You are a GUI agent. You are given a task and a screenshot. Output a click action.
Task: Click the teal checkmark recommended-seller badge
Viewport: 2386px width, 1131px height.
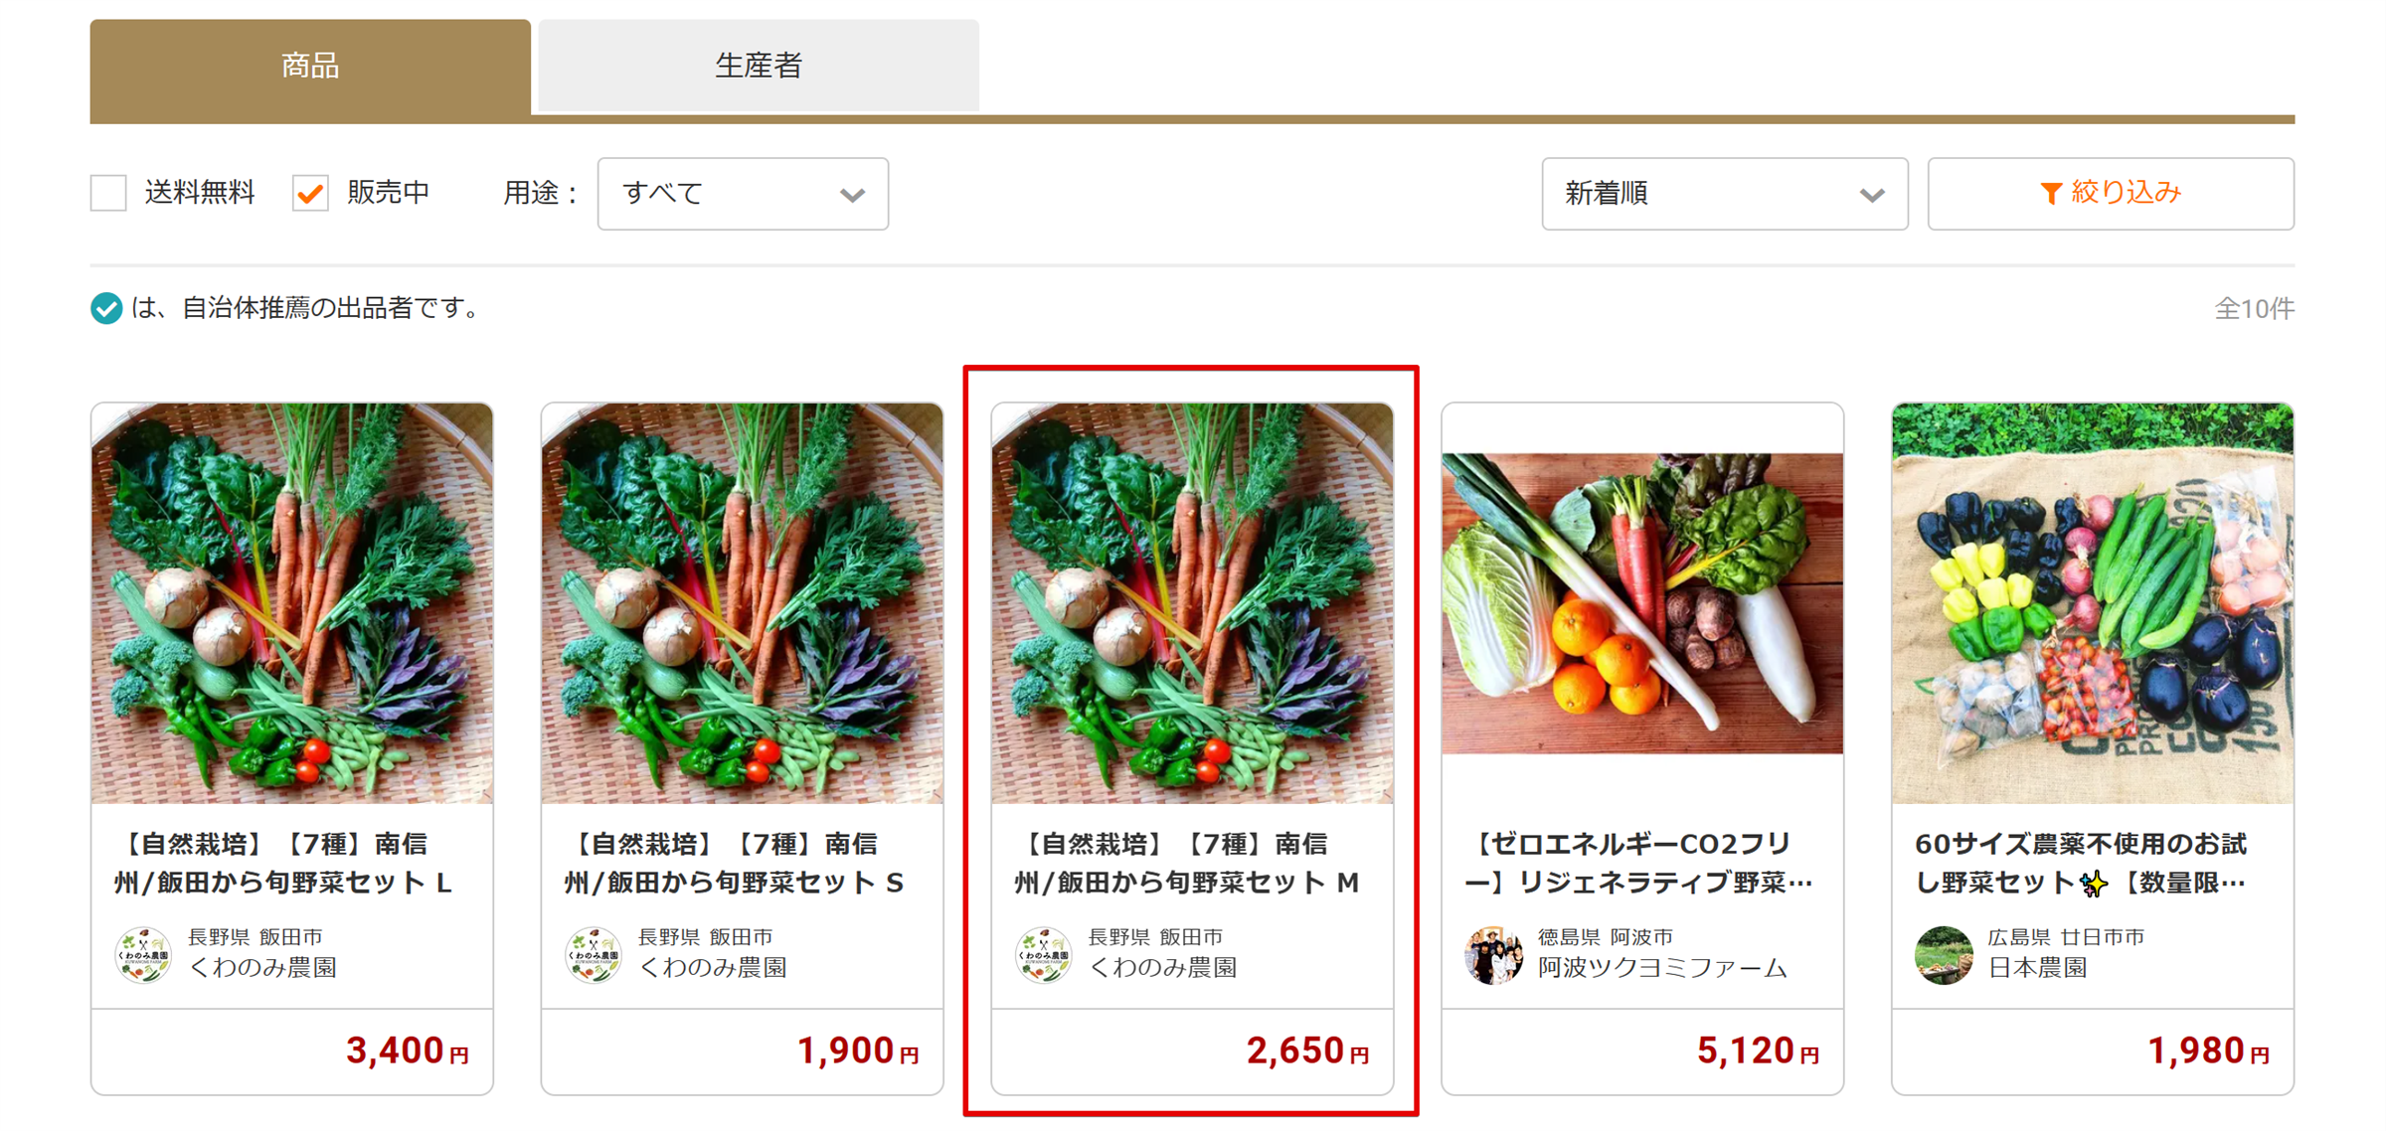coord(106,308)
